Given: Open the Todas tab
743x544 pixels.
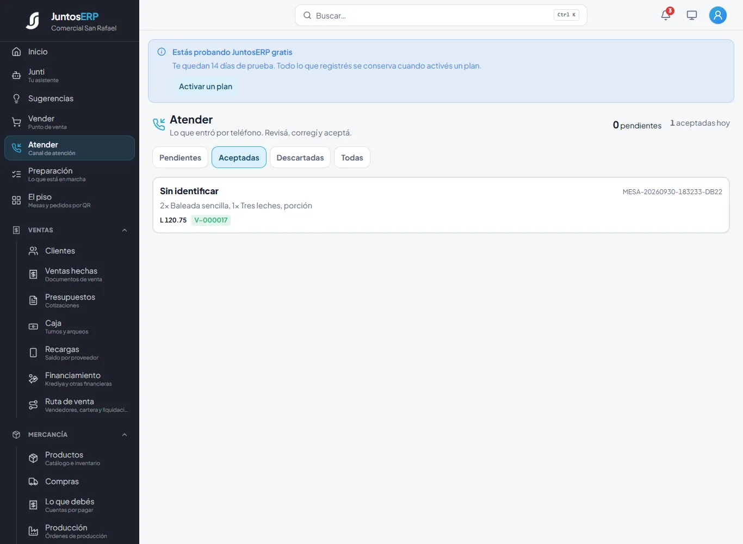Looking at the screenshot, I should [352, 158].
